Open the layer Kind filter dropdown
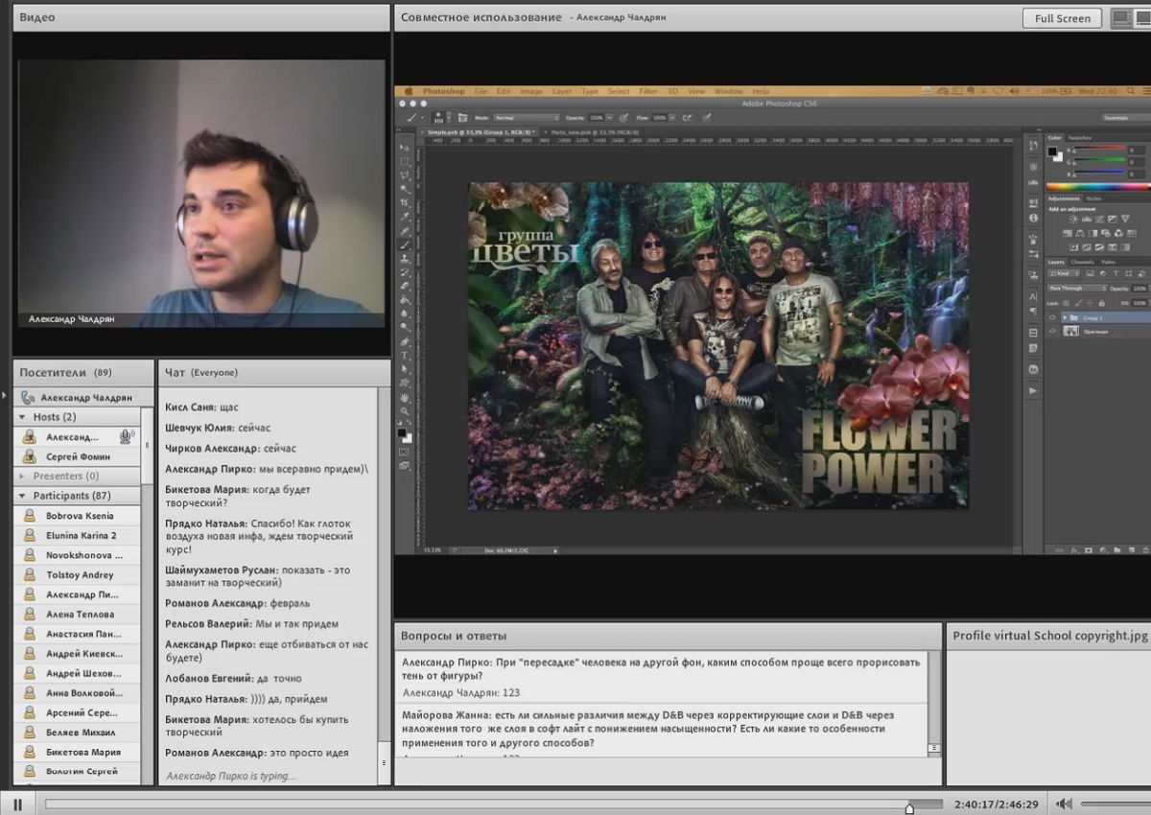The width and height of the screenshot is (1151, 815). point(1063,275)
